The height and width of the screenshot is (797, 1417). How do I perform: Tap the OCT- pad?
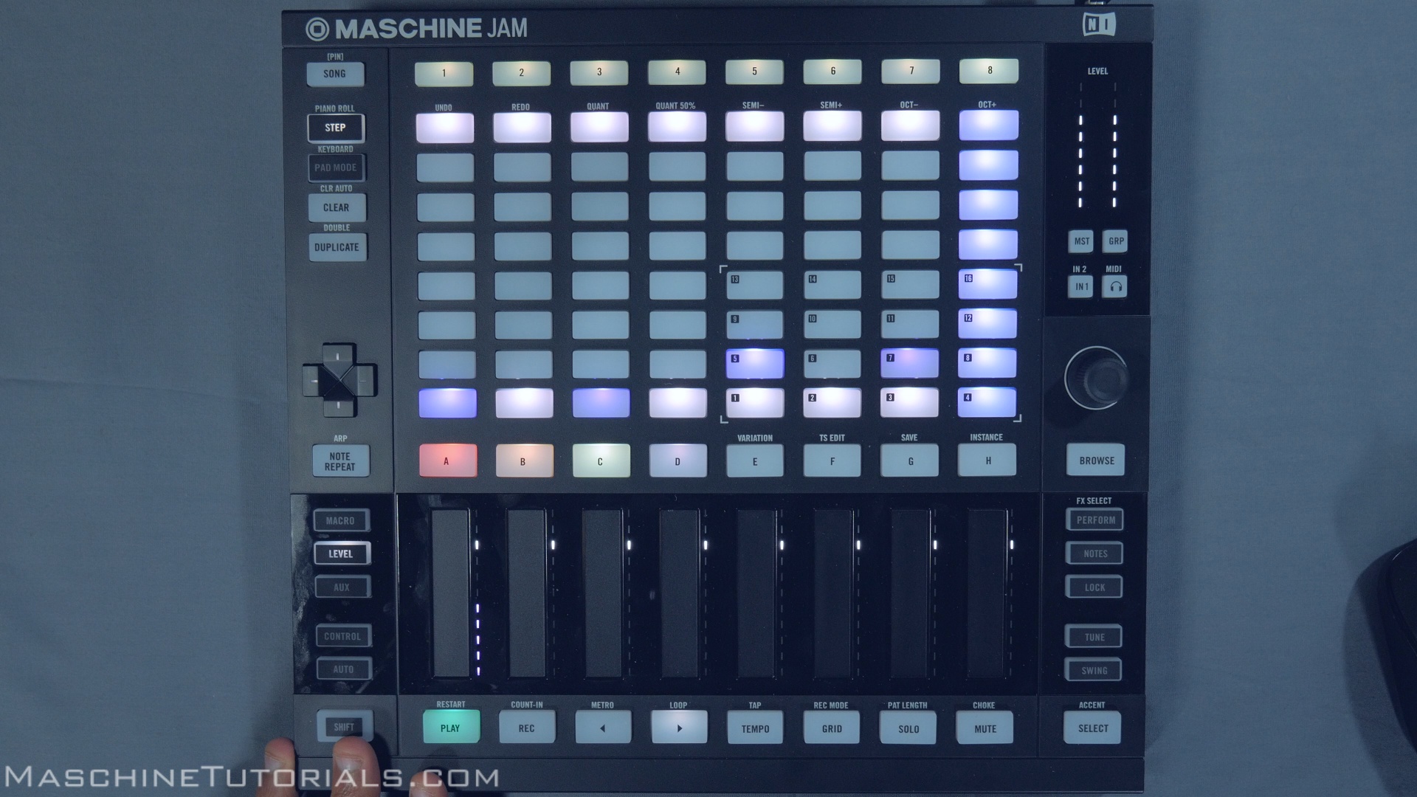[911, 125]
